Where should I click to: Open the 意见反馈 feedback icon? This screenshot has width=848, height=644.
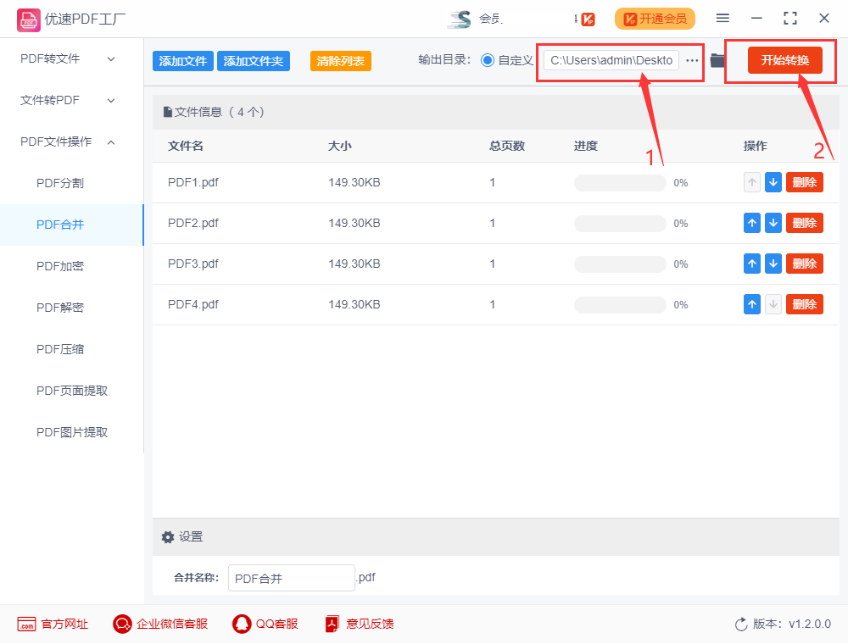(x=331, y=624)
